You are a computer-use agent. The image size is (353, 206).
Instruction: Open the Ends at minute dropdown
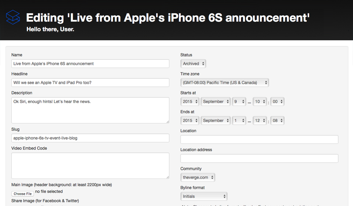tap(277, 121)
